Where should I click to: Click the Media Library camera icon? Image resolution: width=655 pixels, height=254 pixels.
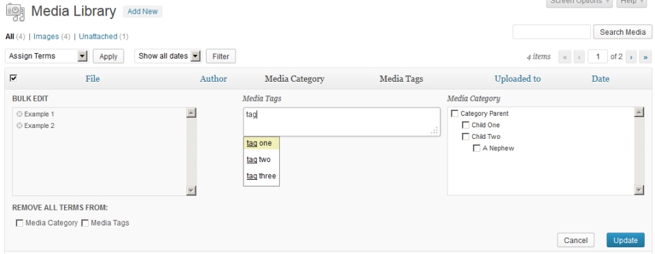point(16,12)
